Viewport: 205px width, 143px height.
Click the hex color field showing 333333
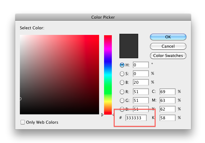coord(136,118)
